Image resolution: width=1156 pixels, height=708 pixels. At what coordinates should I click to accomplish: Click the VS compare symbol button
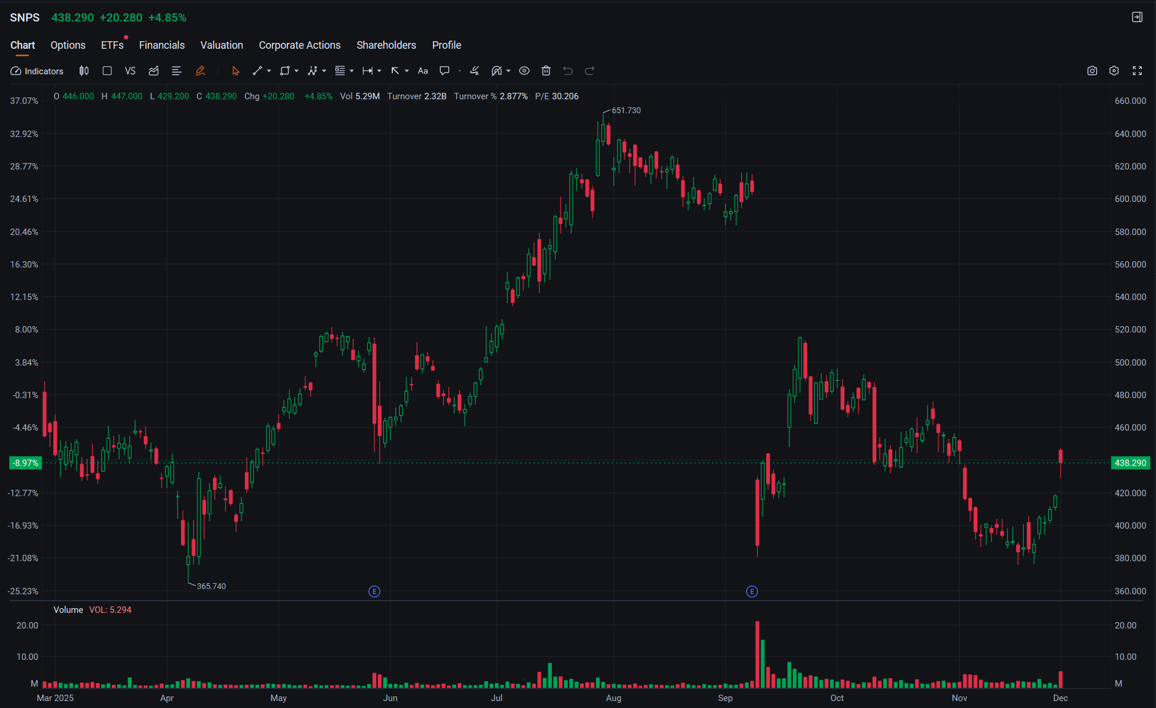tap(130, 71)
